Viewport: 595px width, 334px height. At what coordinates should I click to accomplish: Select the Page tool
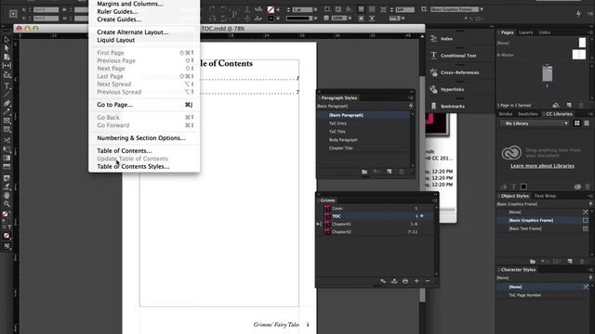(x=7, y=57)
